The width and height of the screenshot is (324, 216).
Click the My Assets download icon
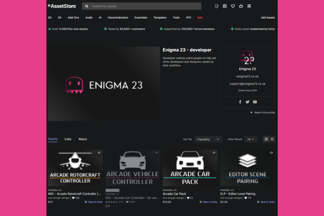[225, 6]
